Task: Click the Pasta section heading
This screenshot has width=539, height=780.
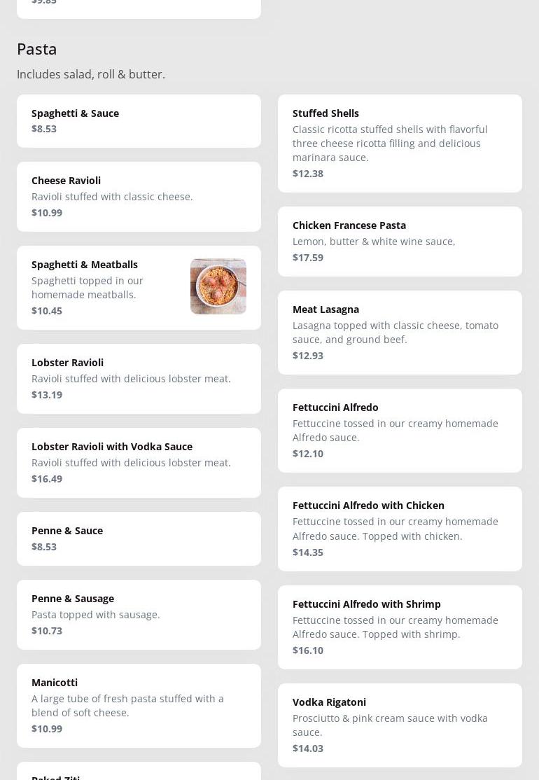Action: click(37, 49)
